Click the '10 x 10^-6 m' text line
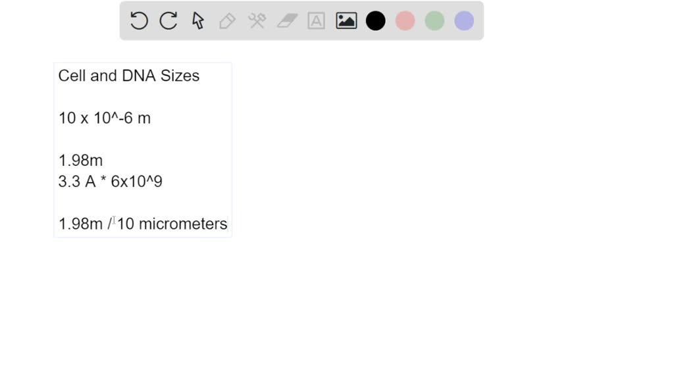Screen dimensions: 674x379 click(104, 118)
